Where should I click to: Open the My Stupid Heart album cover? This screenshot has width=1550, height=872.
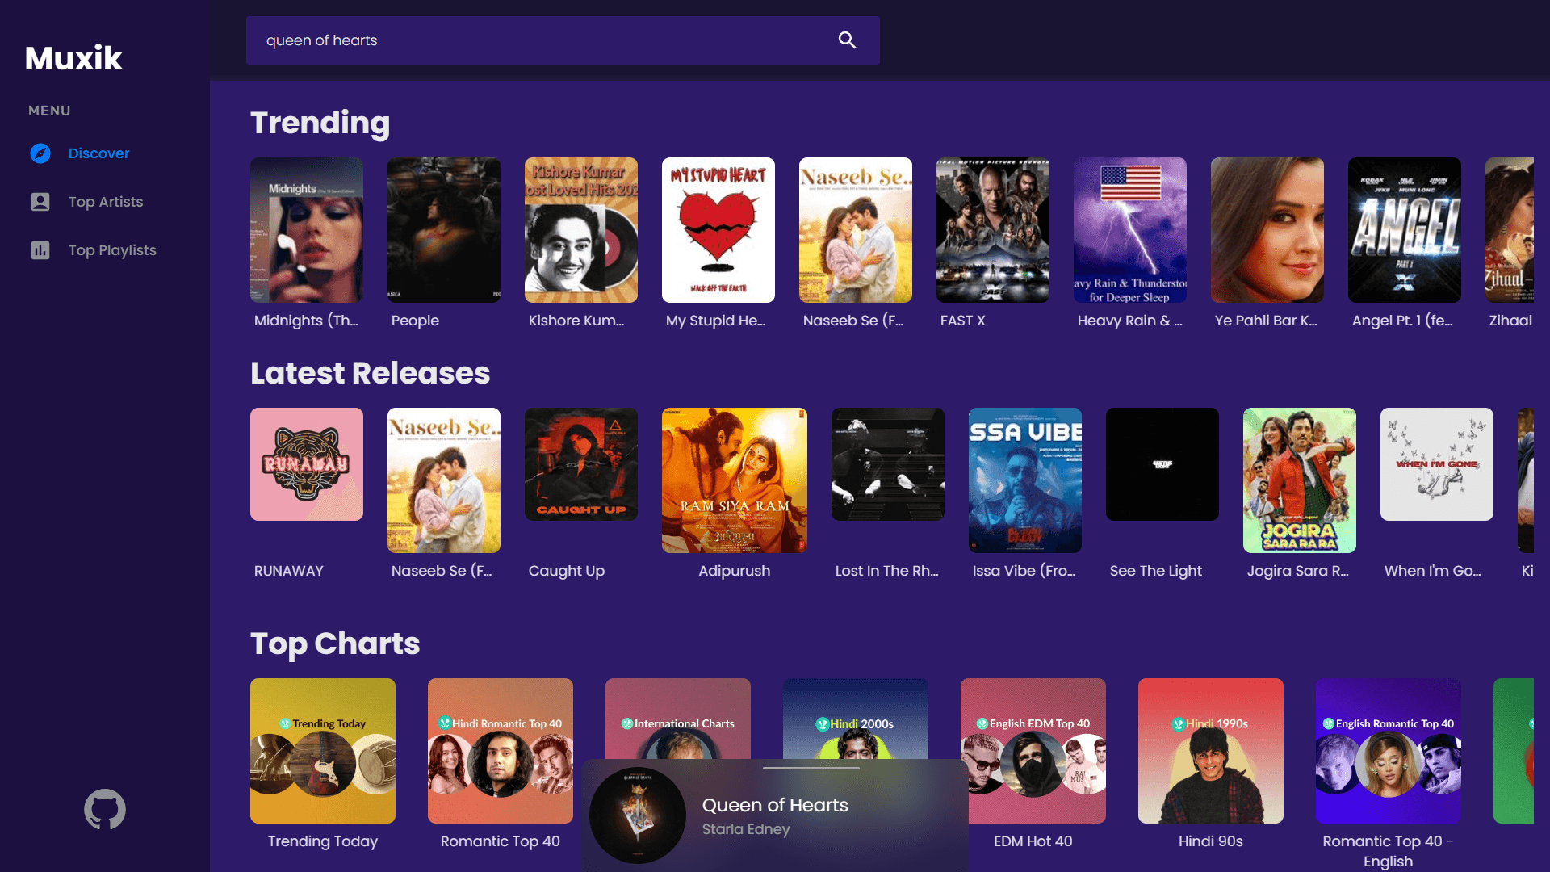point(718,230)
